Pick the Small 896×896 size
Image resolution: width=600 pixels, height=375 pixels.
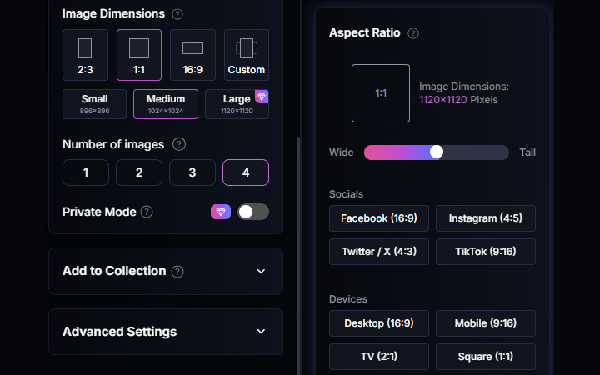pyautogui.click(x=94, y=104)
